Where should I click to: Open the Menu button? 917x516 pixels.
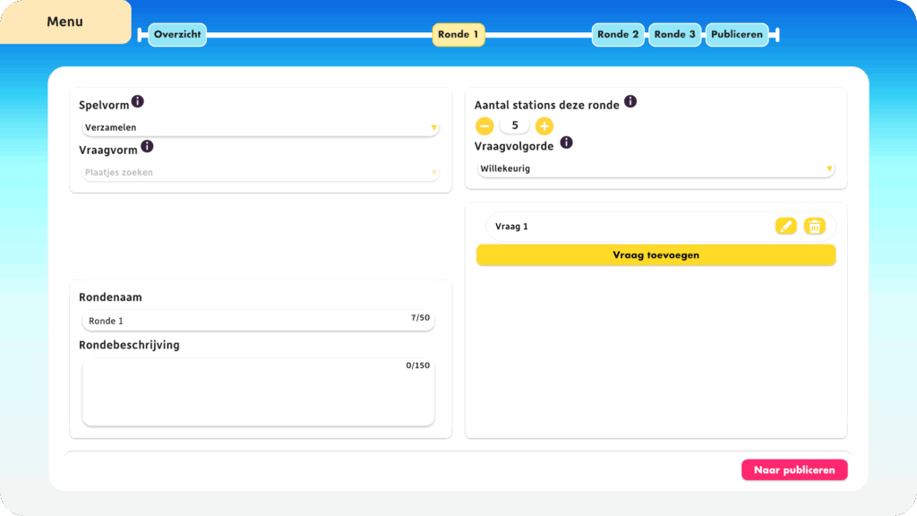[65, 21]
